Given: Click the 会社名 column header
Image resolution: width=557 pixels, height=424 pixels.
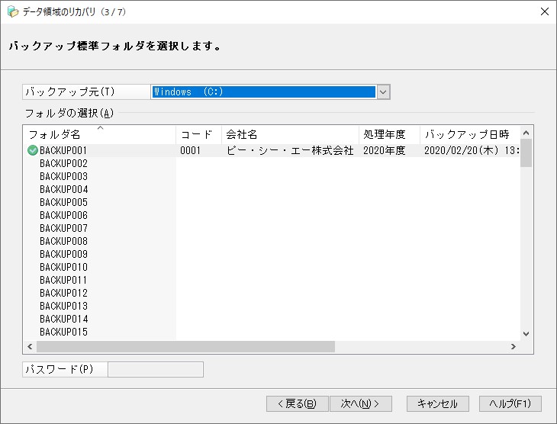Looking at the screenshot, I should point(290,134).
